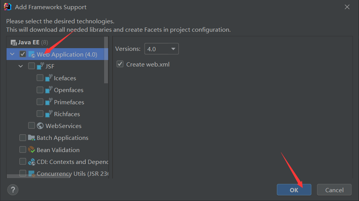Screen dimensions: 359x201
Task: Select Concurrency Utils list item
Action: pyautogui.click(x=69, y=173)
